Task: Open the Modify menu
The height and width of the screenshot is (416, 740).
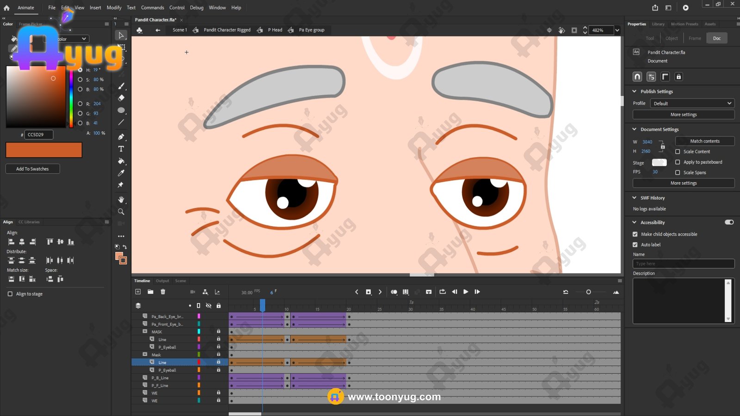Action: [x=114, y=8]
